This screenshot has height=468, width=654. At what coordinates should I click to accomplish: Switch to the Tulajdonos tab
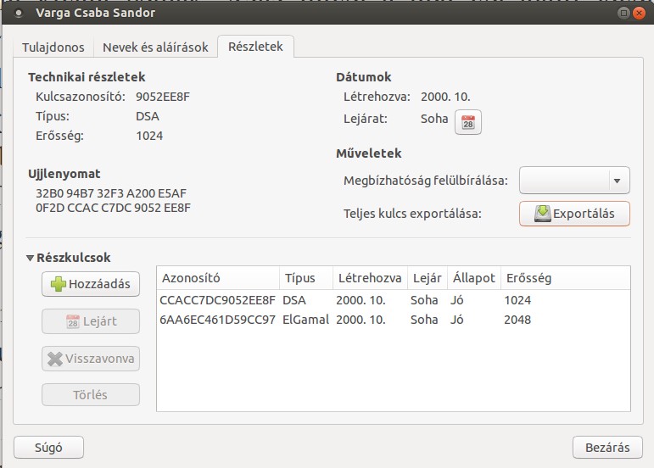(x=53, y=47)
